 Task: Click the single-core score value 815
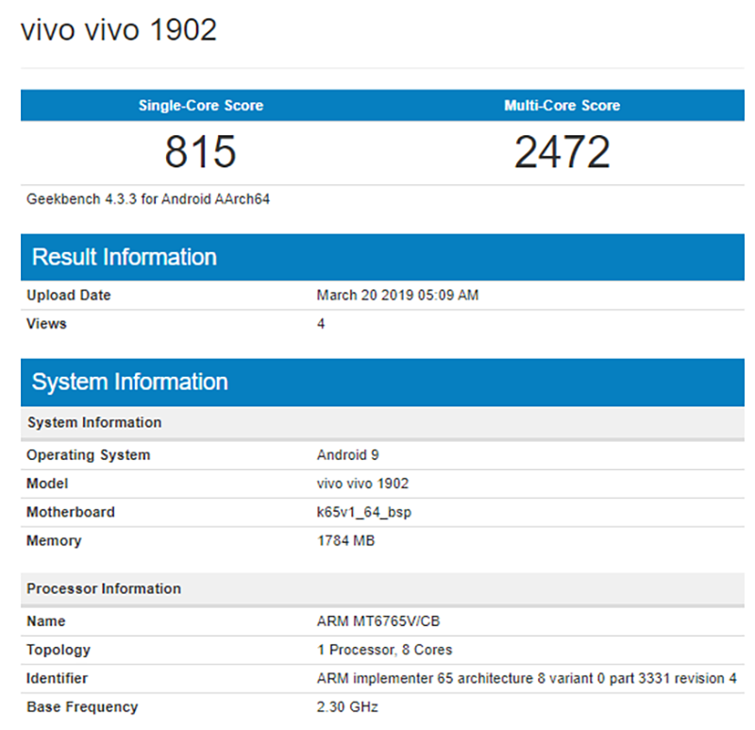pos(200,152)
